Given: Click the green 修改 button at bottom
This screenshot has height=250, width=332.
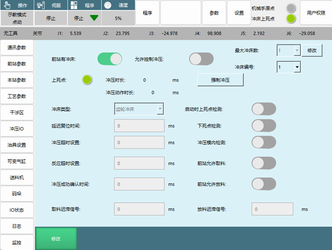Looking at the screenshot, I should pos(56,239).
